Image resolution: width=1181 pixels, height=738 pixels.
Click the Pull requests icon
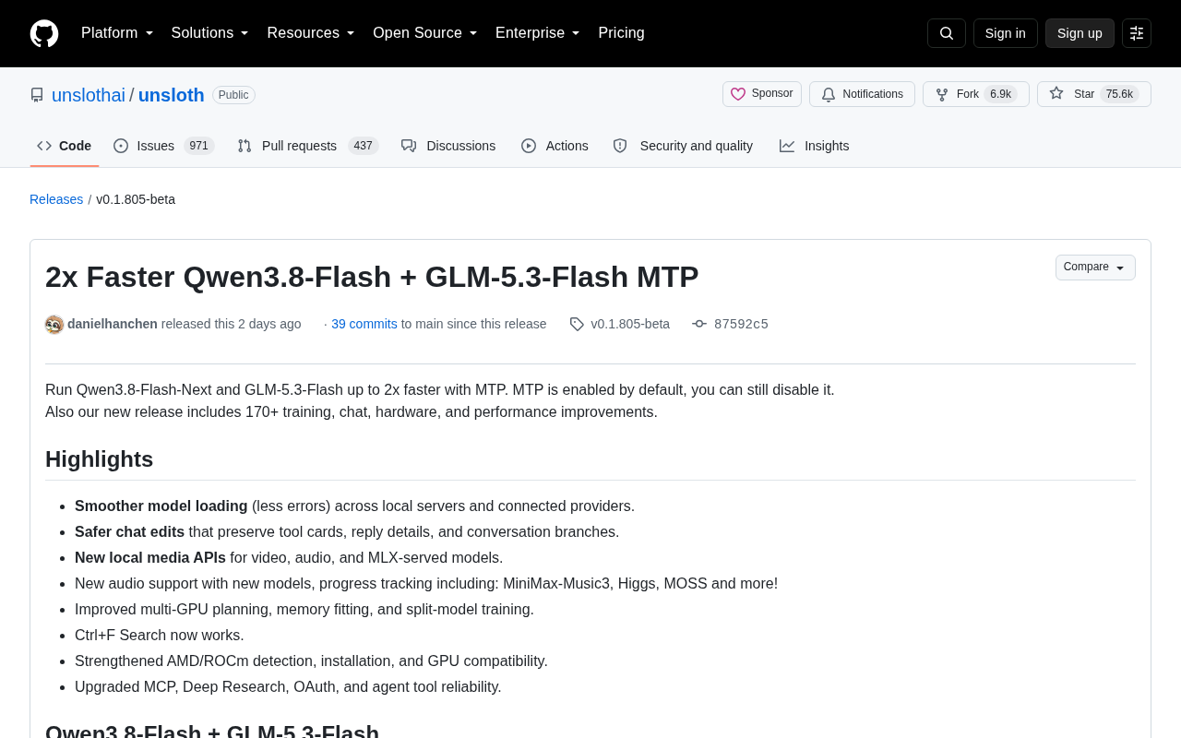(x=245, y=146)
